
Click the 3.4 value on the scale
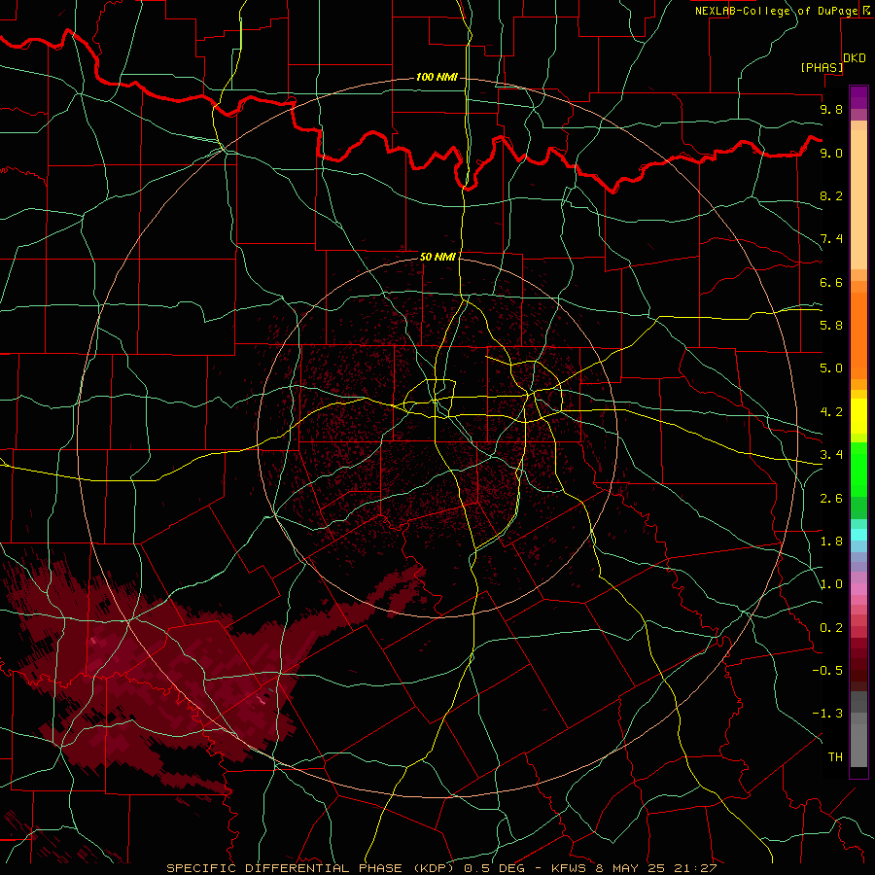click(831, 455)
